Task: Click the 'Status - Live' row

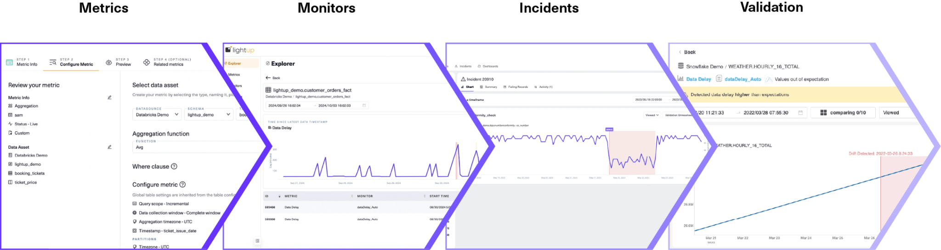Action: [23, 124]
